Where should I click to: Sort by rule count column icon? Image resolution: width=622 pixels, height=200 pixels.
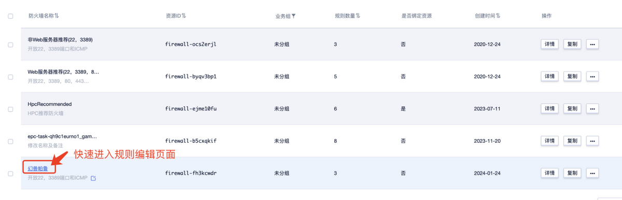click(358, 16)
